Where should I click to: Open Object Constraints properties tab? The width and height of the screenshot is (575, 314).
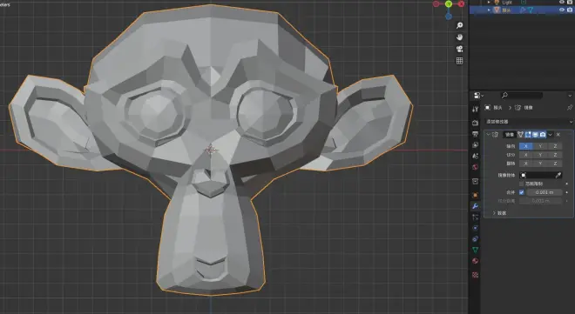coord(476,239)
